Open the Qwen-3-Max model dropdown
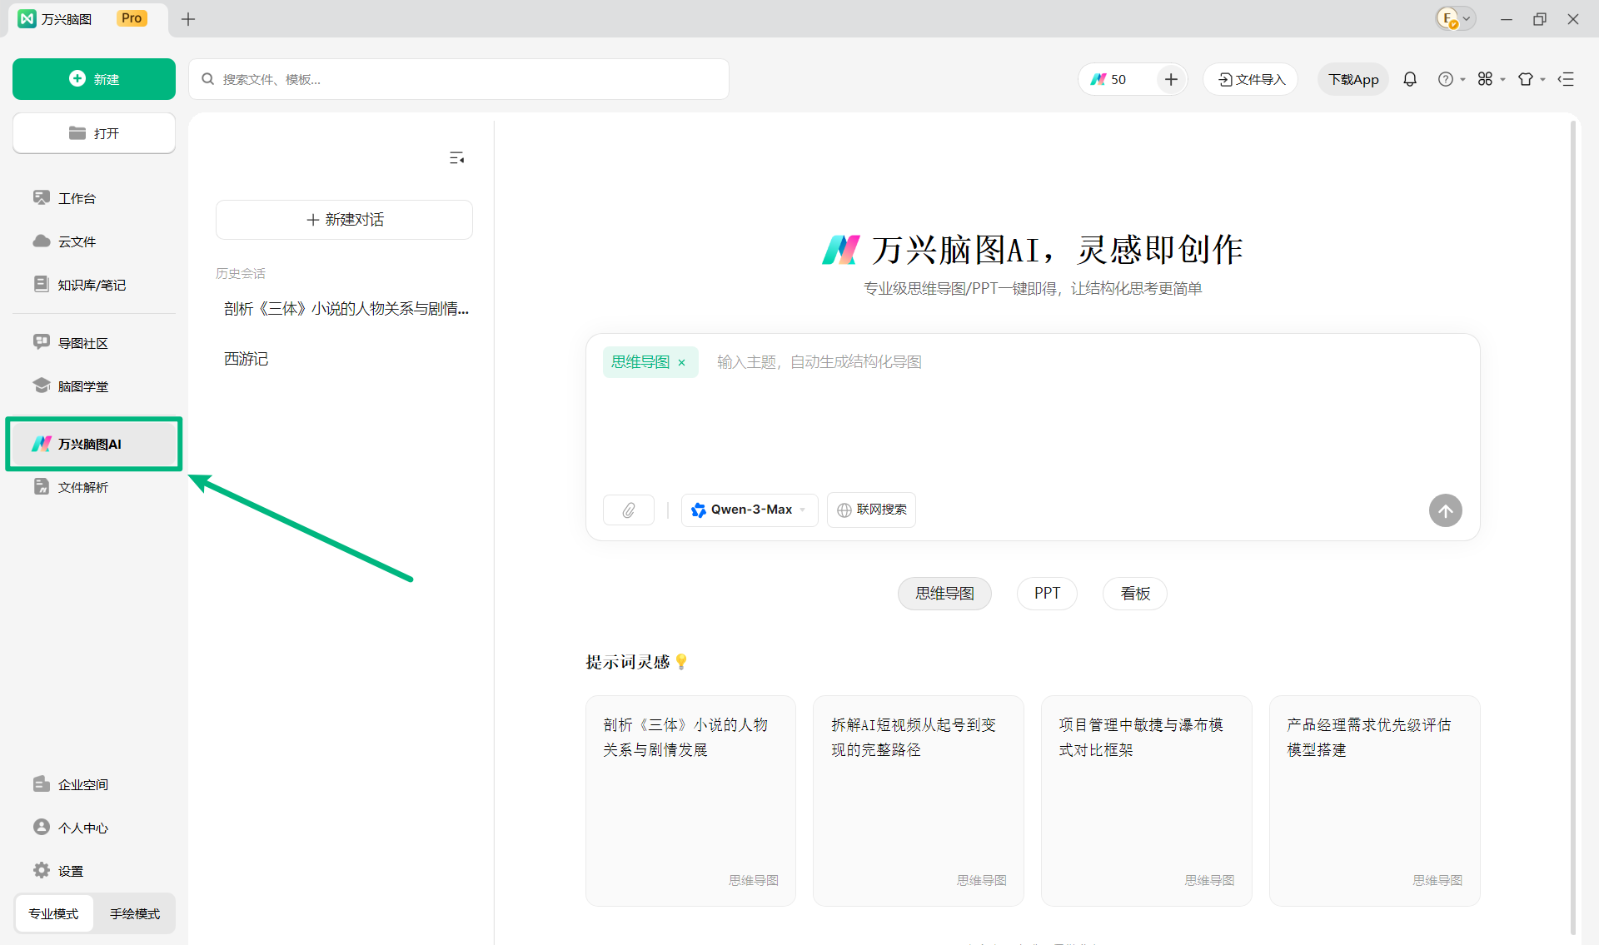Screen dimensions: 1599x945 750,510
